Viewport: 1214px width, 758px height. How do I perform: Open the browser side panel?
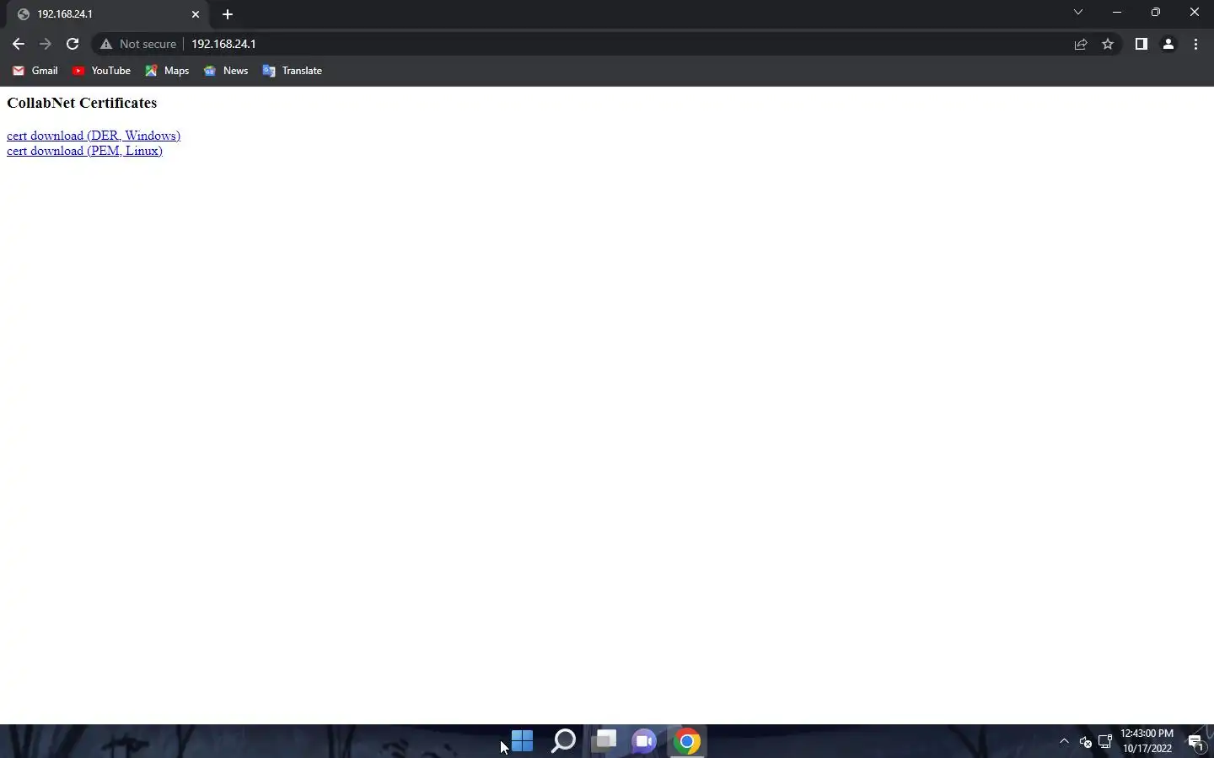coord(1141,44)
